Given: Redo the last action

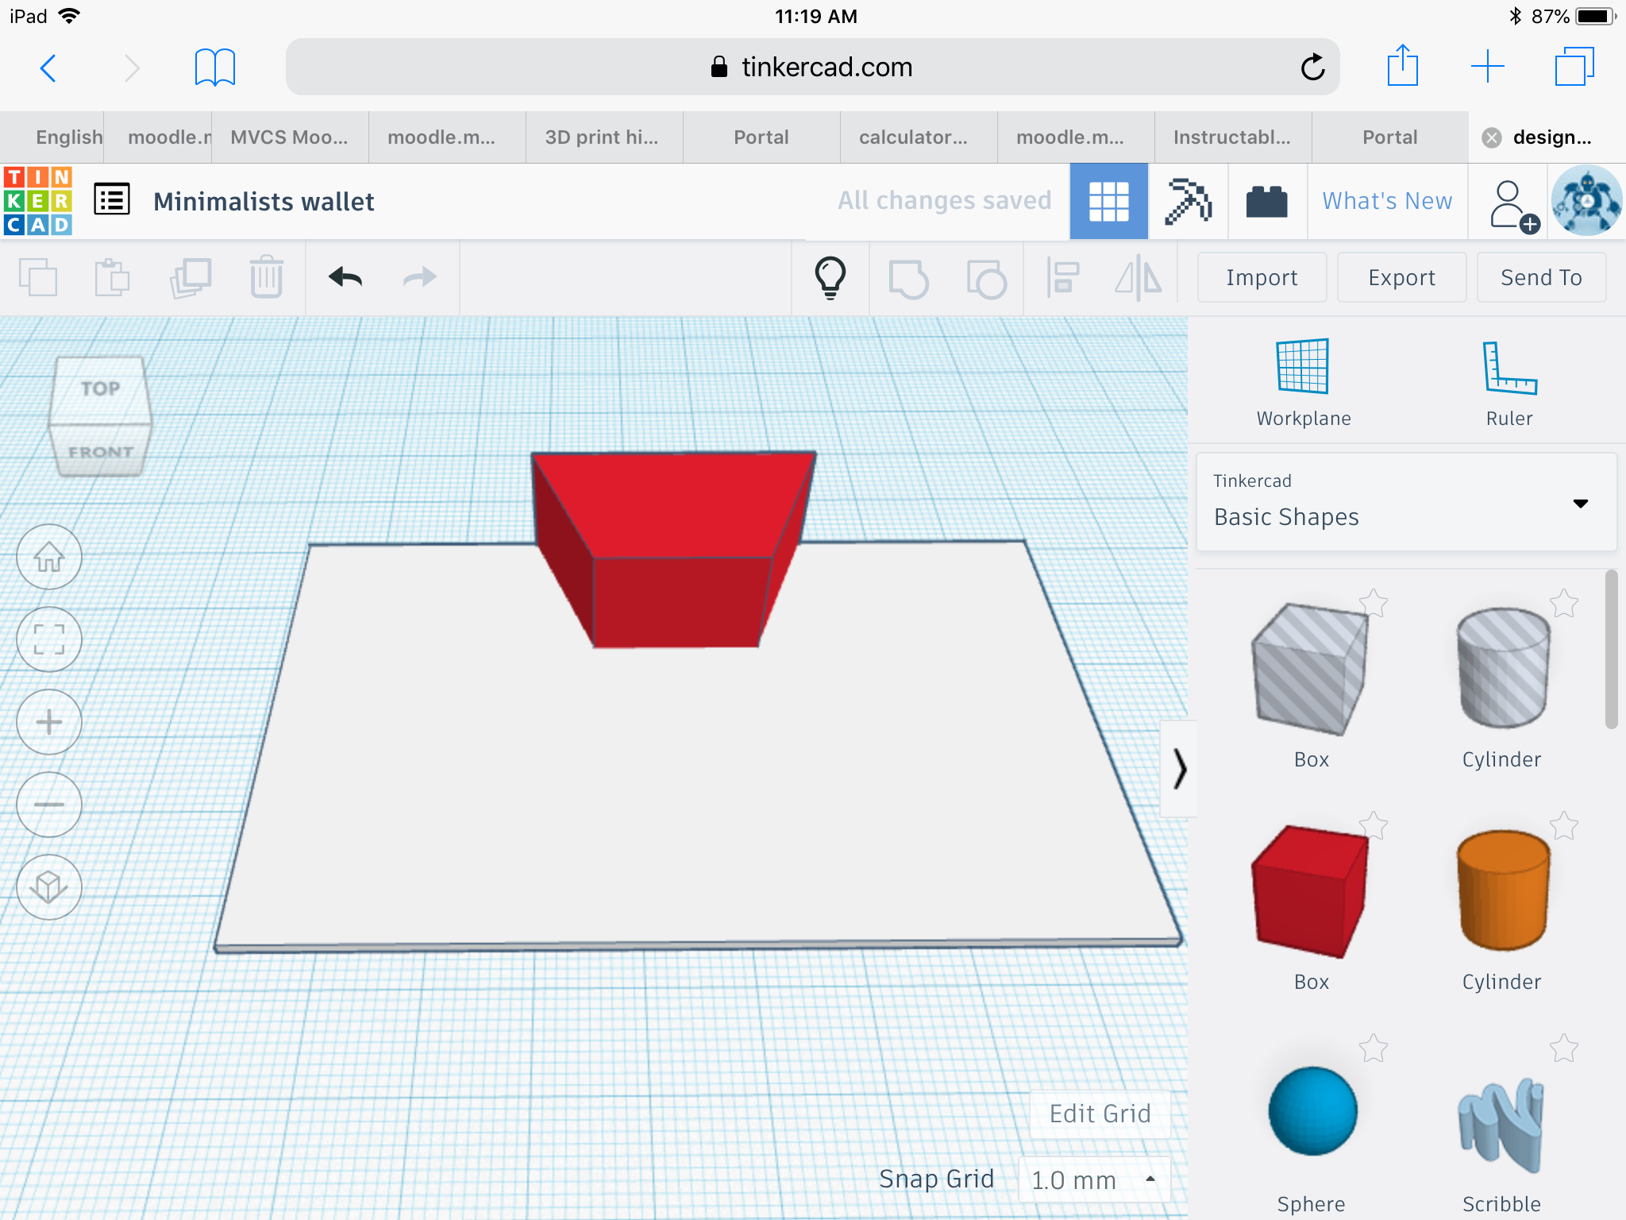Looking at the screenshot, I should (x=420, y=277).
